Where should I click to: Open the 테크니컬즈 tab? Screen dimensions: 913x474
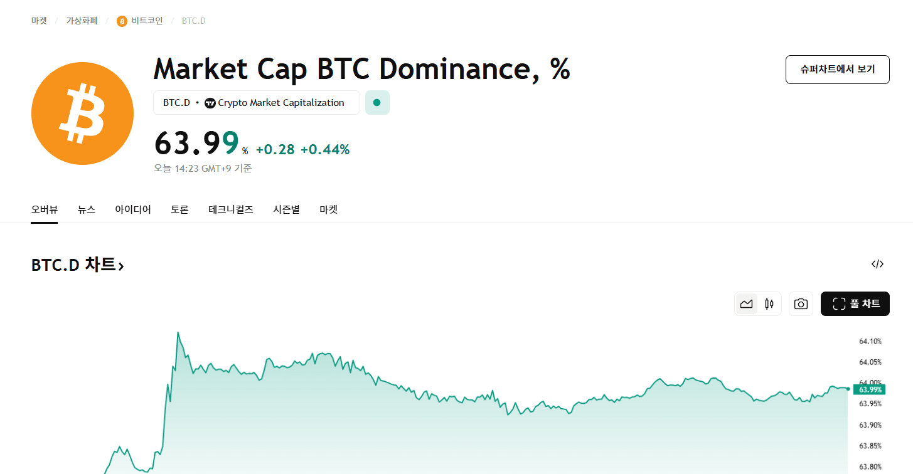point(231,209)
